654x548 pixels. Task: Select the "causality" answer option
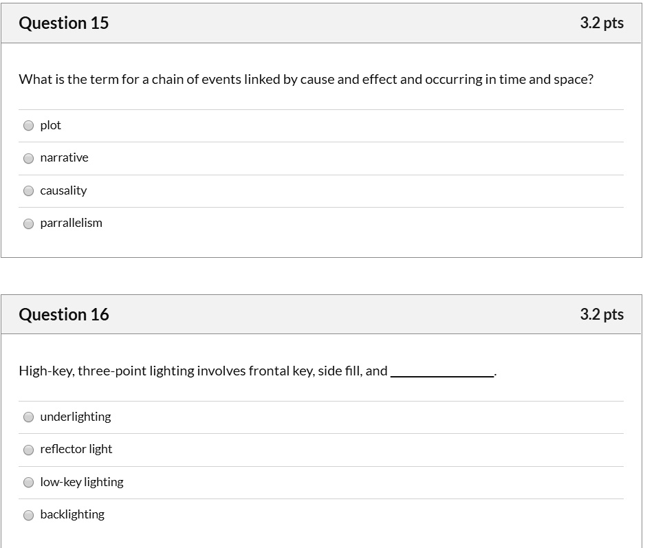tap(63, 190)
